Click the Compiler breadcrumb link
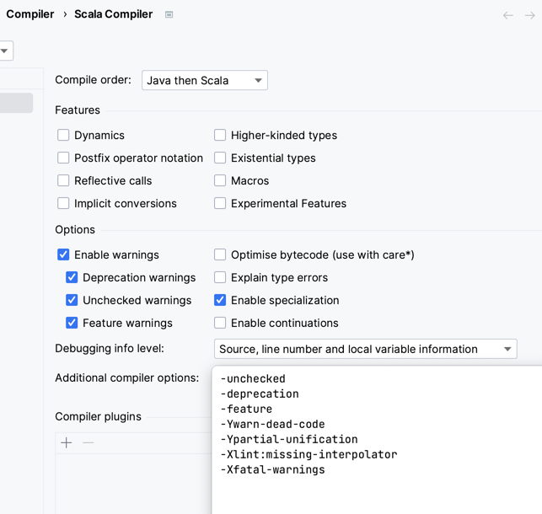The image size is (542, 514). pos(30,14)
